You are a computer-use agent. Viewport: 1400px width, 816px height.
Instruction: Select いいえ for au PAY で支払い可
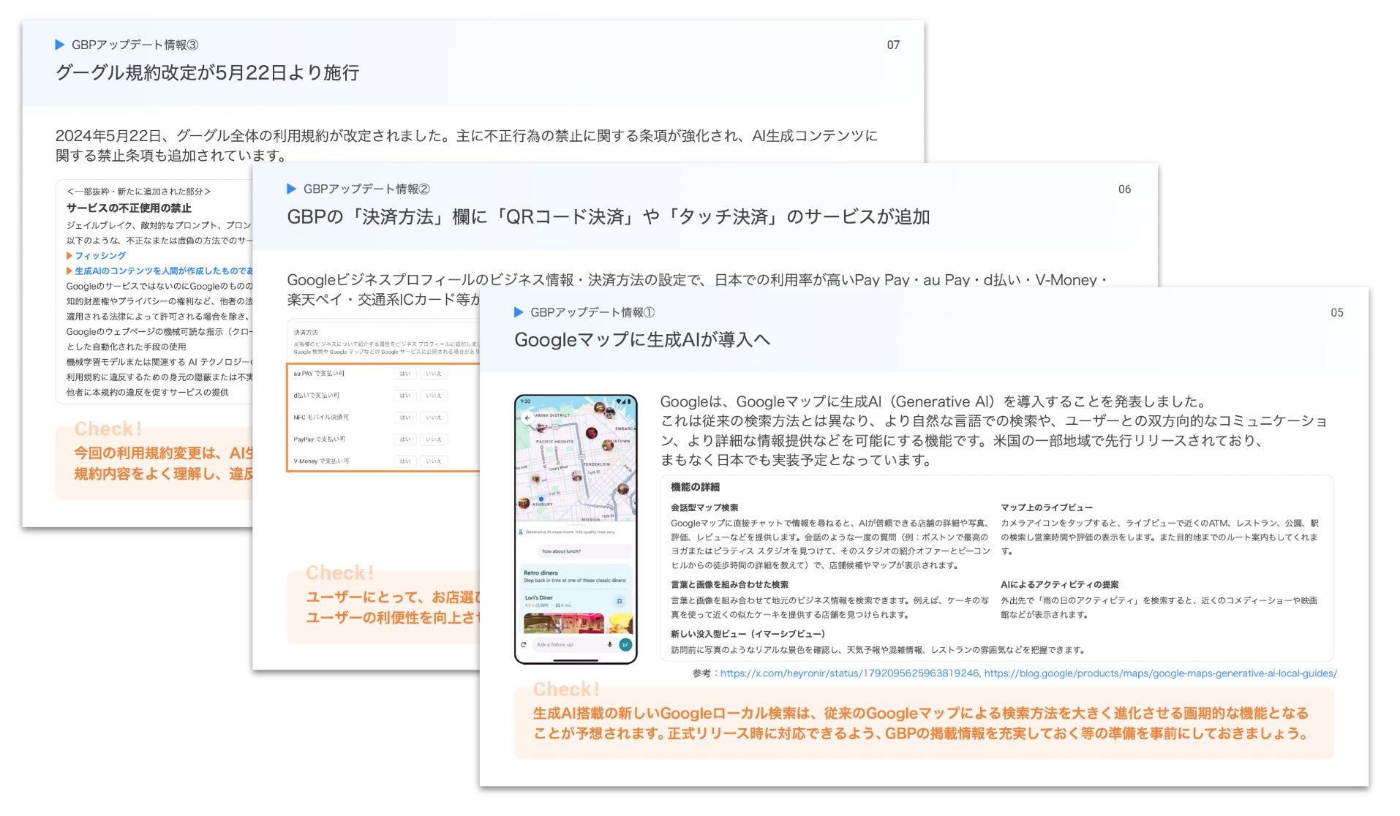434,374
